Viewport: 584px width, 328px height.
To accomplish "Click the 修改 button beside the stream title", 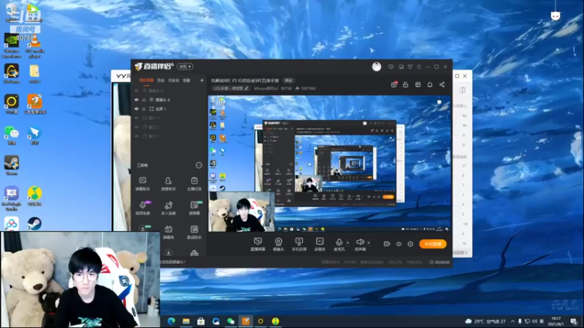I will 288,80.
